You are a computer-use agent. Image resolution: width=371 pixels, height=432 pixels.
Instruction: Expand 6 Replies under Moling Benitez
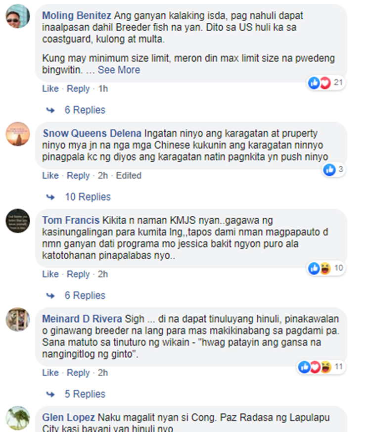tap(85, 110)
